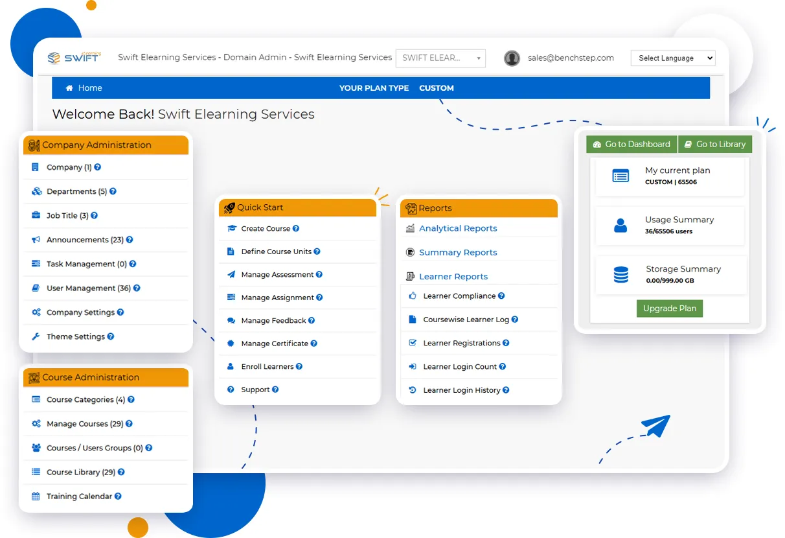Open Learner Login History link
The image size is (785, 538).
(x=462, y=390)
